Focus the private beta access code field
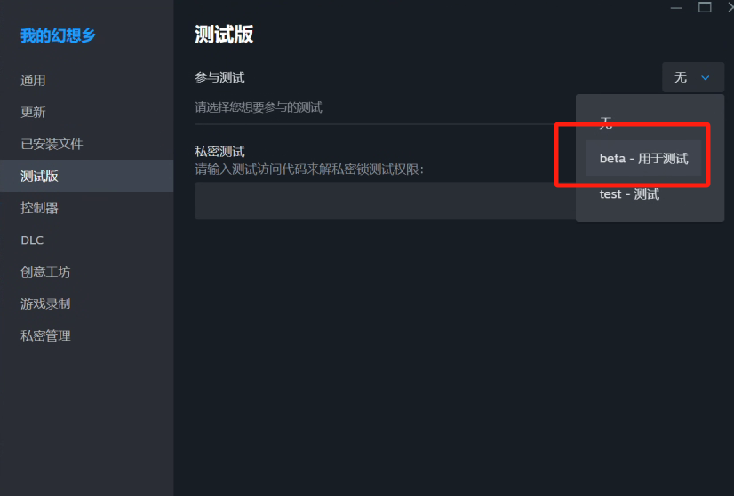The image size is (734, 496). tap(385, 201)
